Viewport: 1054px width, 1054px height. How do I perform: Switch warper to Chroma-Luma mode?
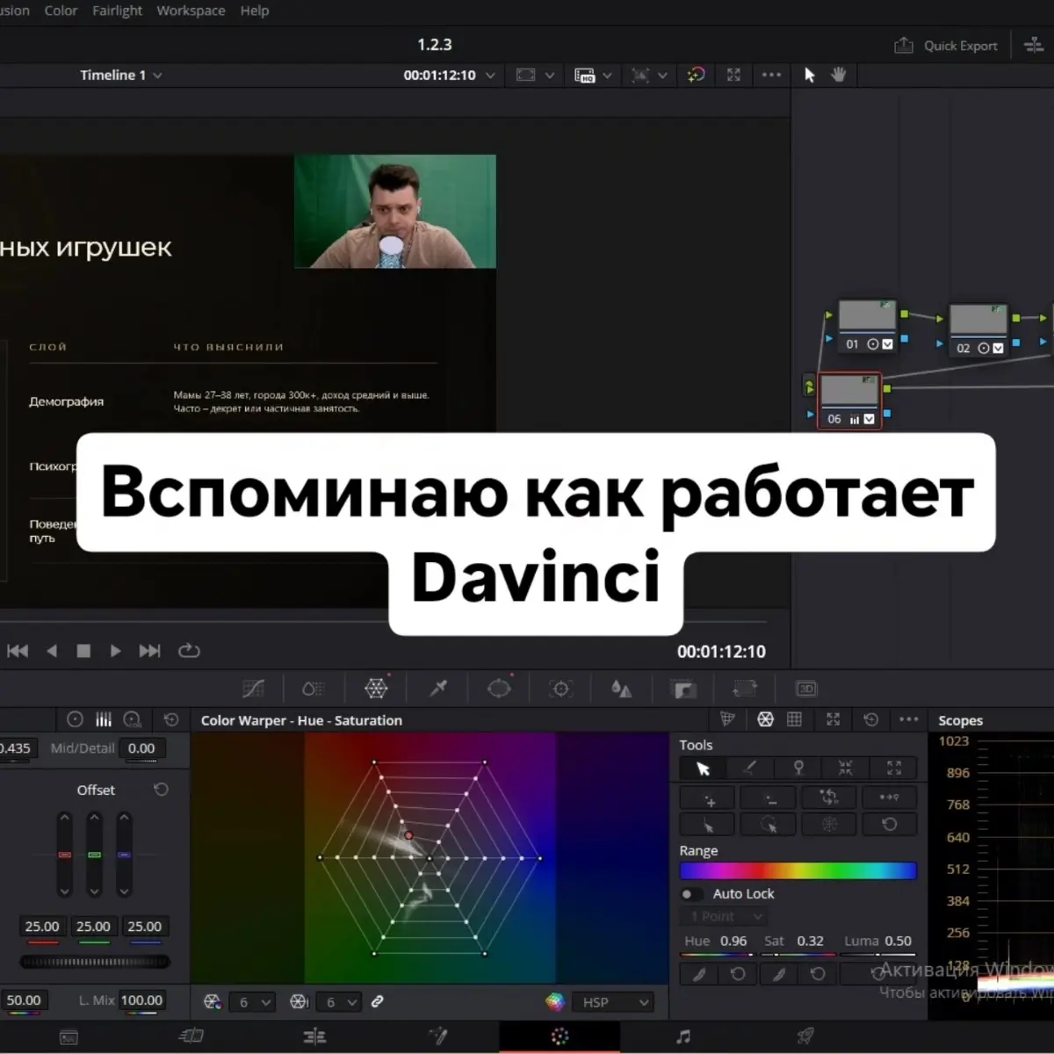click(727, 719)
